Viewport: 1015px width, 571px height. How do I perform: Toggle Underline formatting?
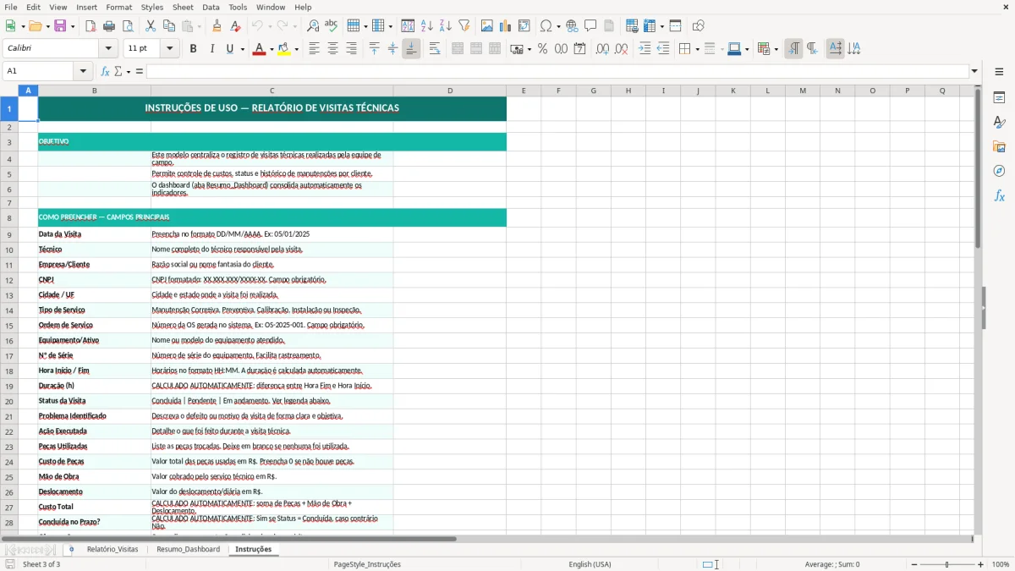point(229,49)
